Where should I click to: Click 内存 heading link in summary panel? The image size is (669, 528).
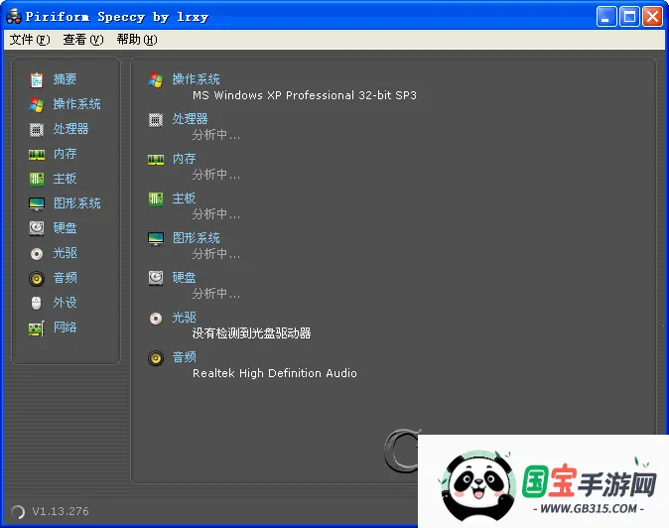click(x=184, y=158)
